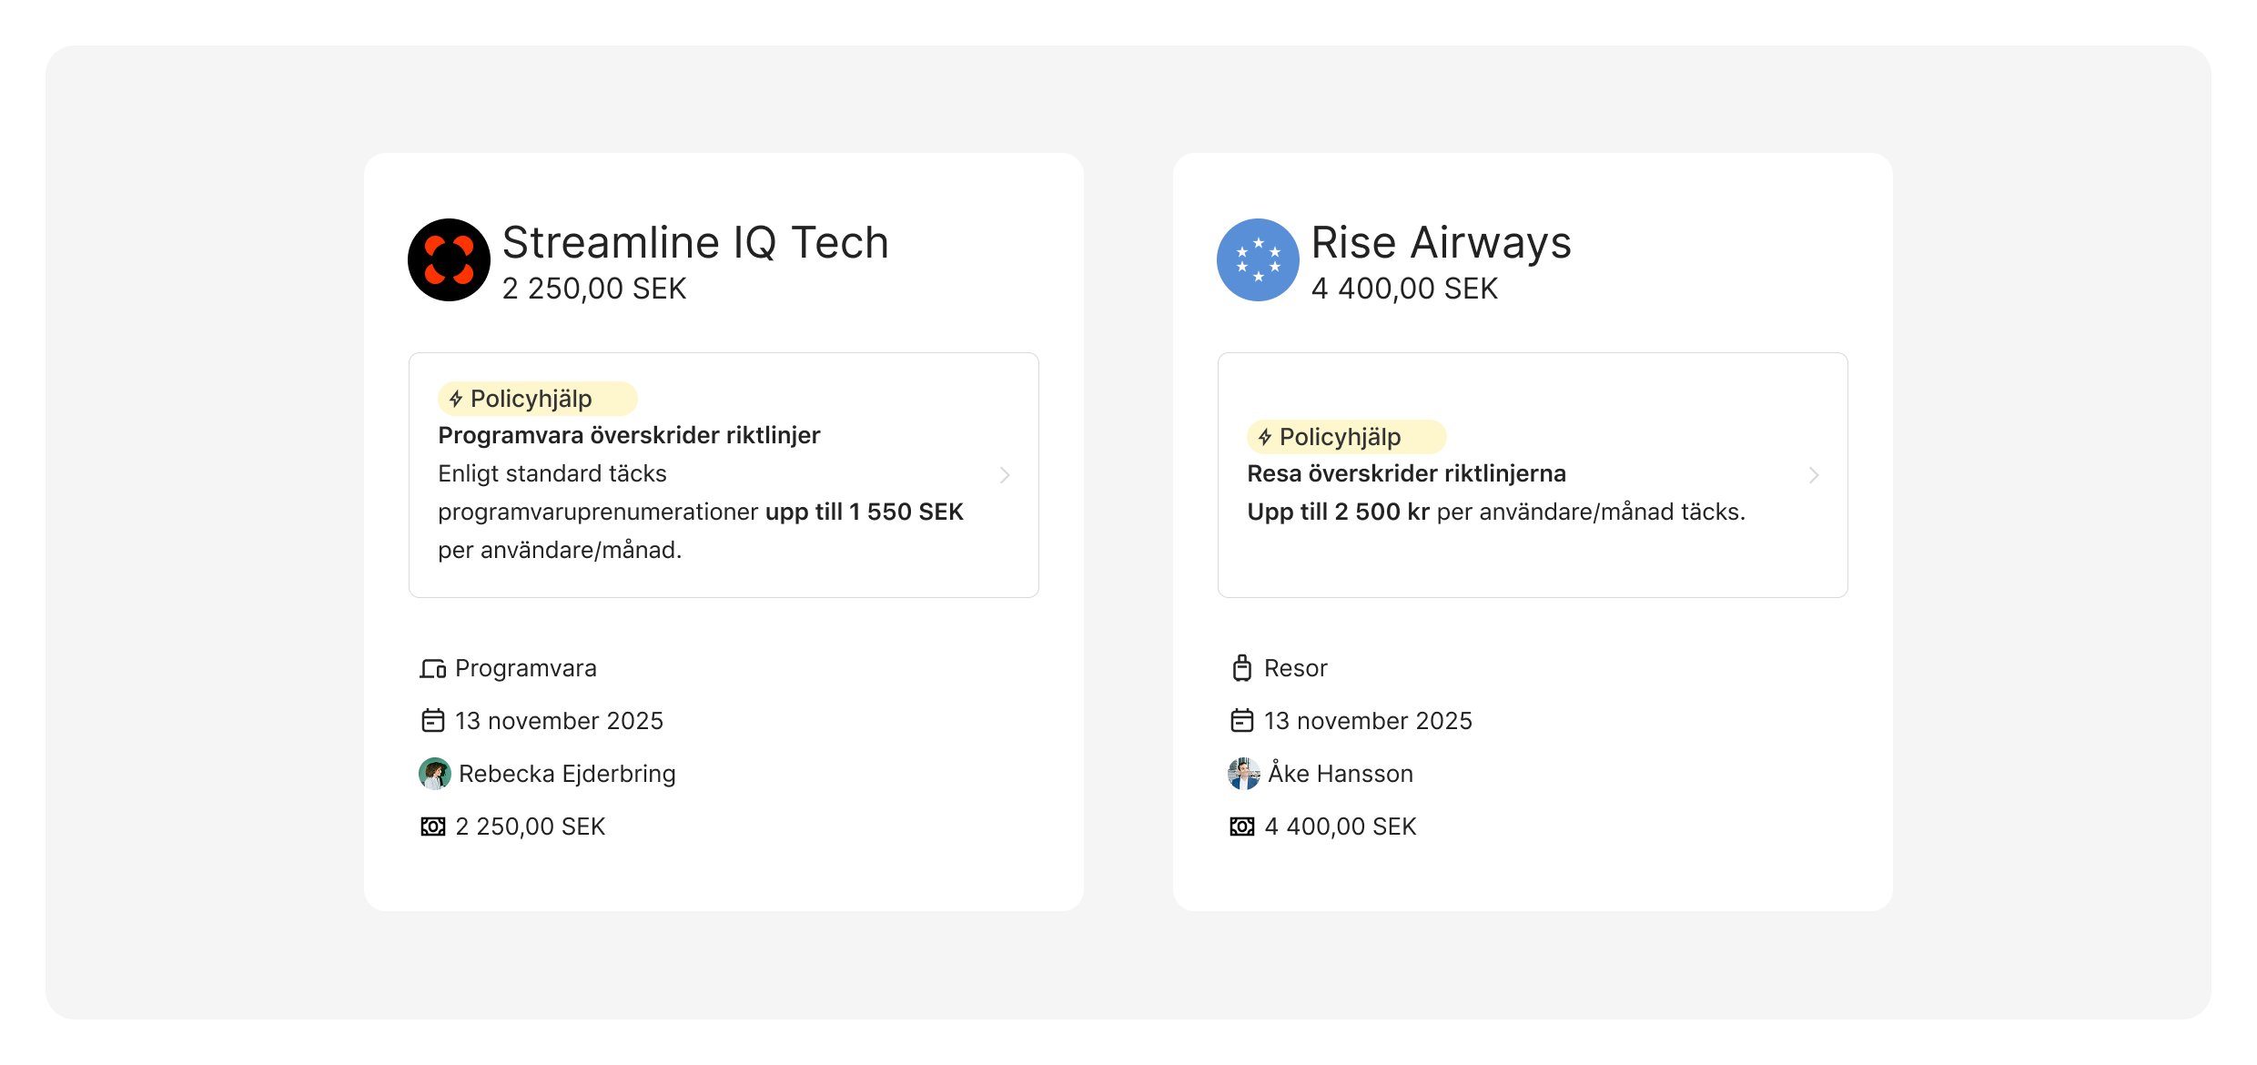Click the Streamline IQ Tech logo
This screenshot has width=2257, height=1065.
(x=449, y=260)
